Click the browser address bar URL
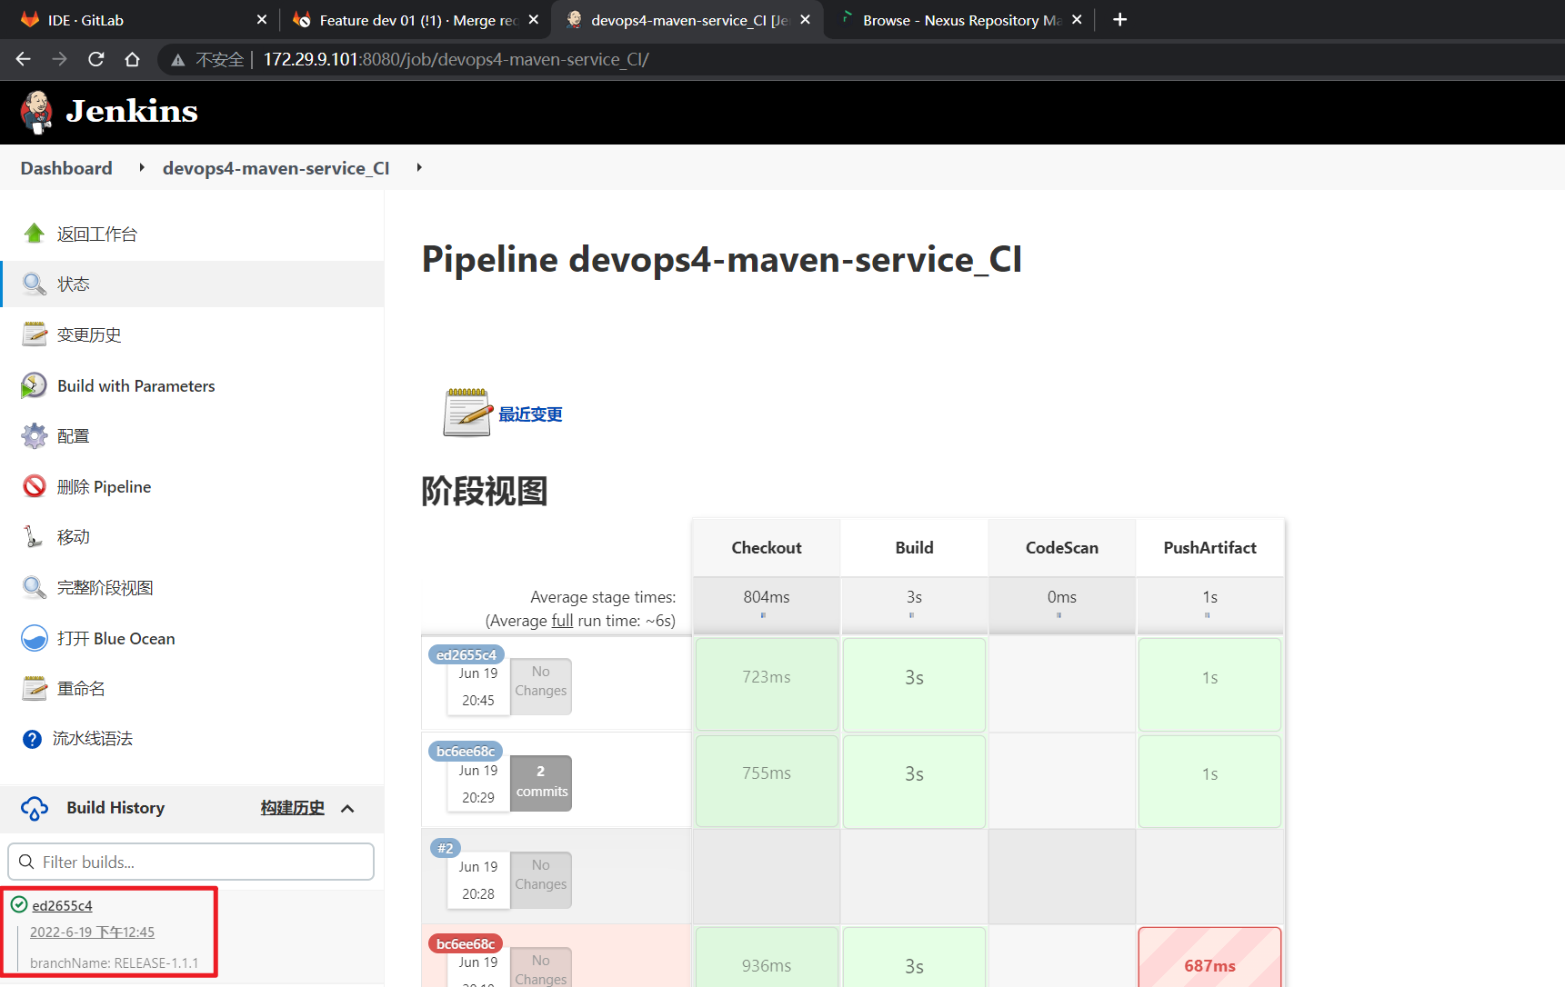The width and height of the screenshot is (1565, 987). (x=456, y=59)
